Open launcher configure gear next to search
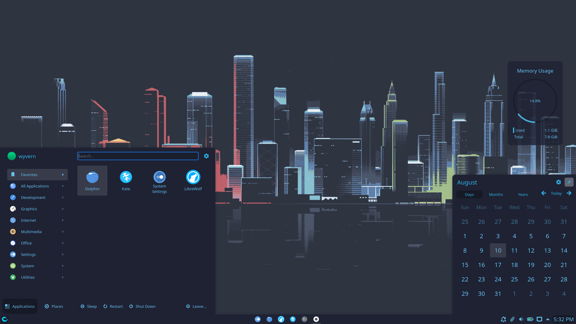This screenshot has height=324, width=576. tap(206, 156)
